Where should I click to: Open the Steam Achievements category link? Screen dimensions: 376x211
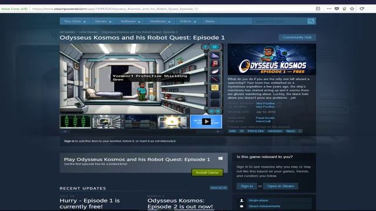(x=264, y=206)
